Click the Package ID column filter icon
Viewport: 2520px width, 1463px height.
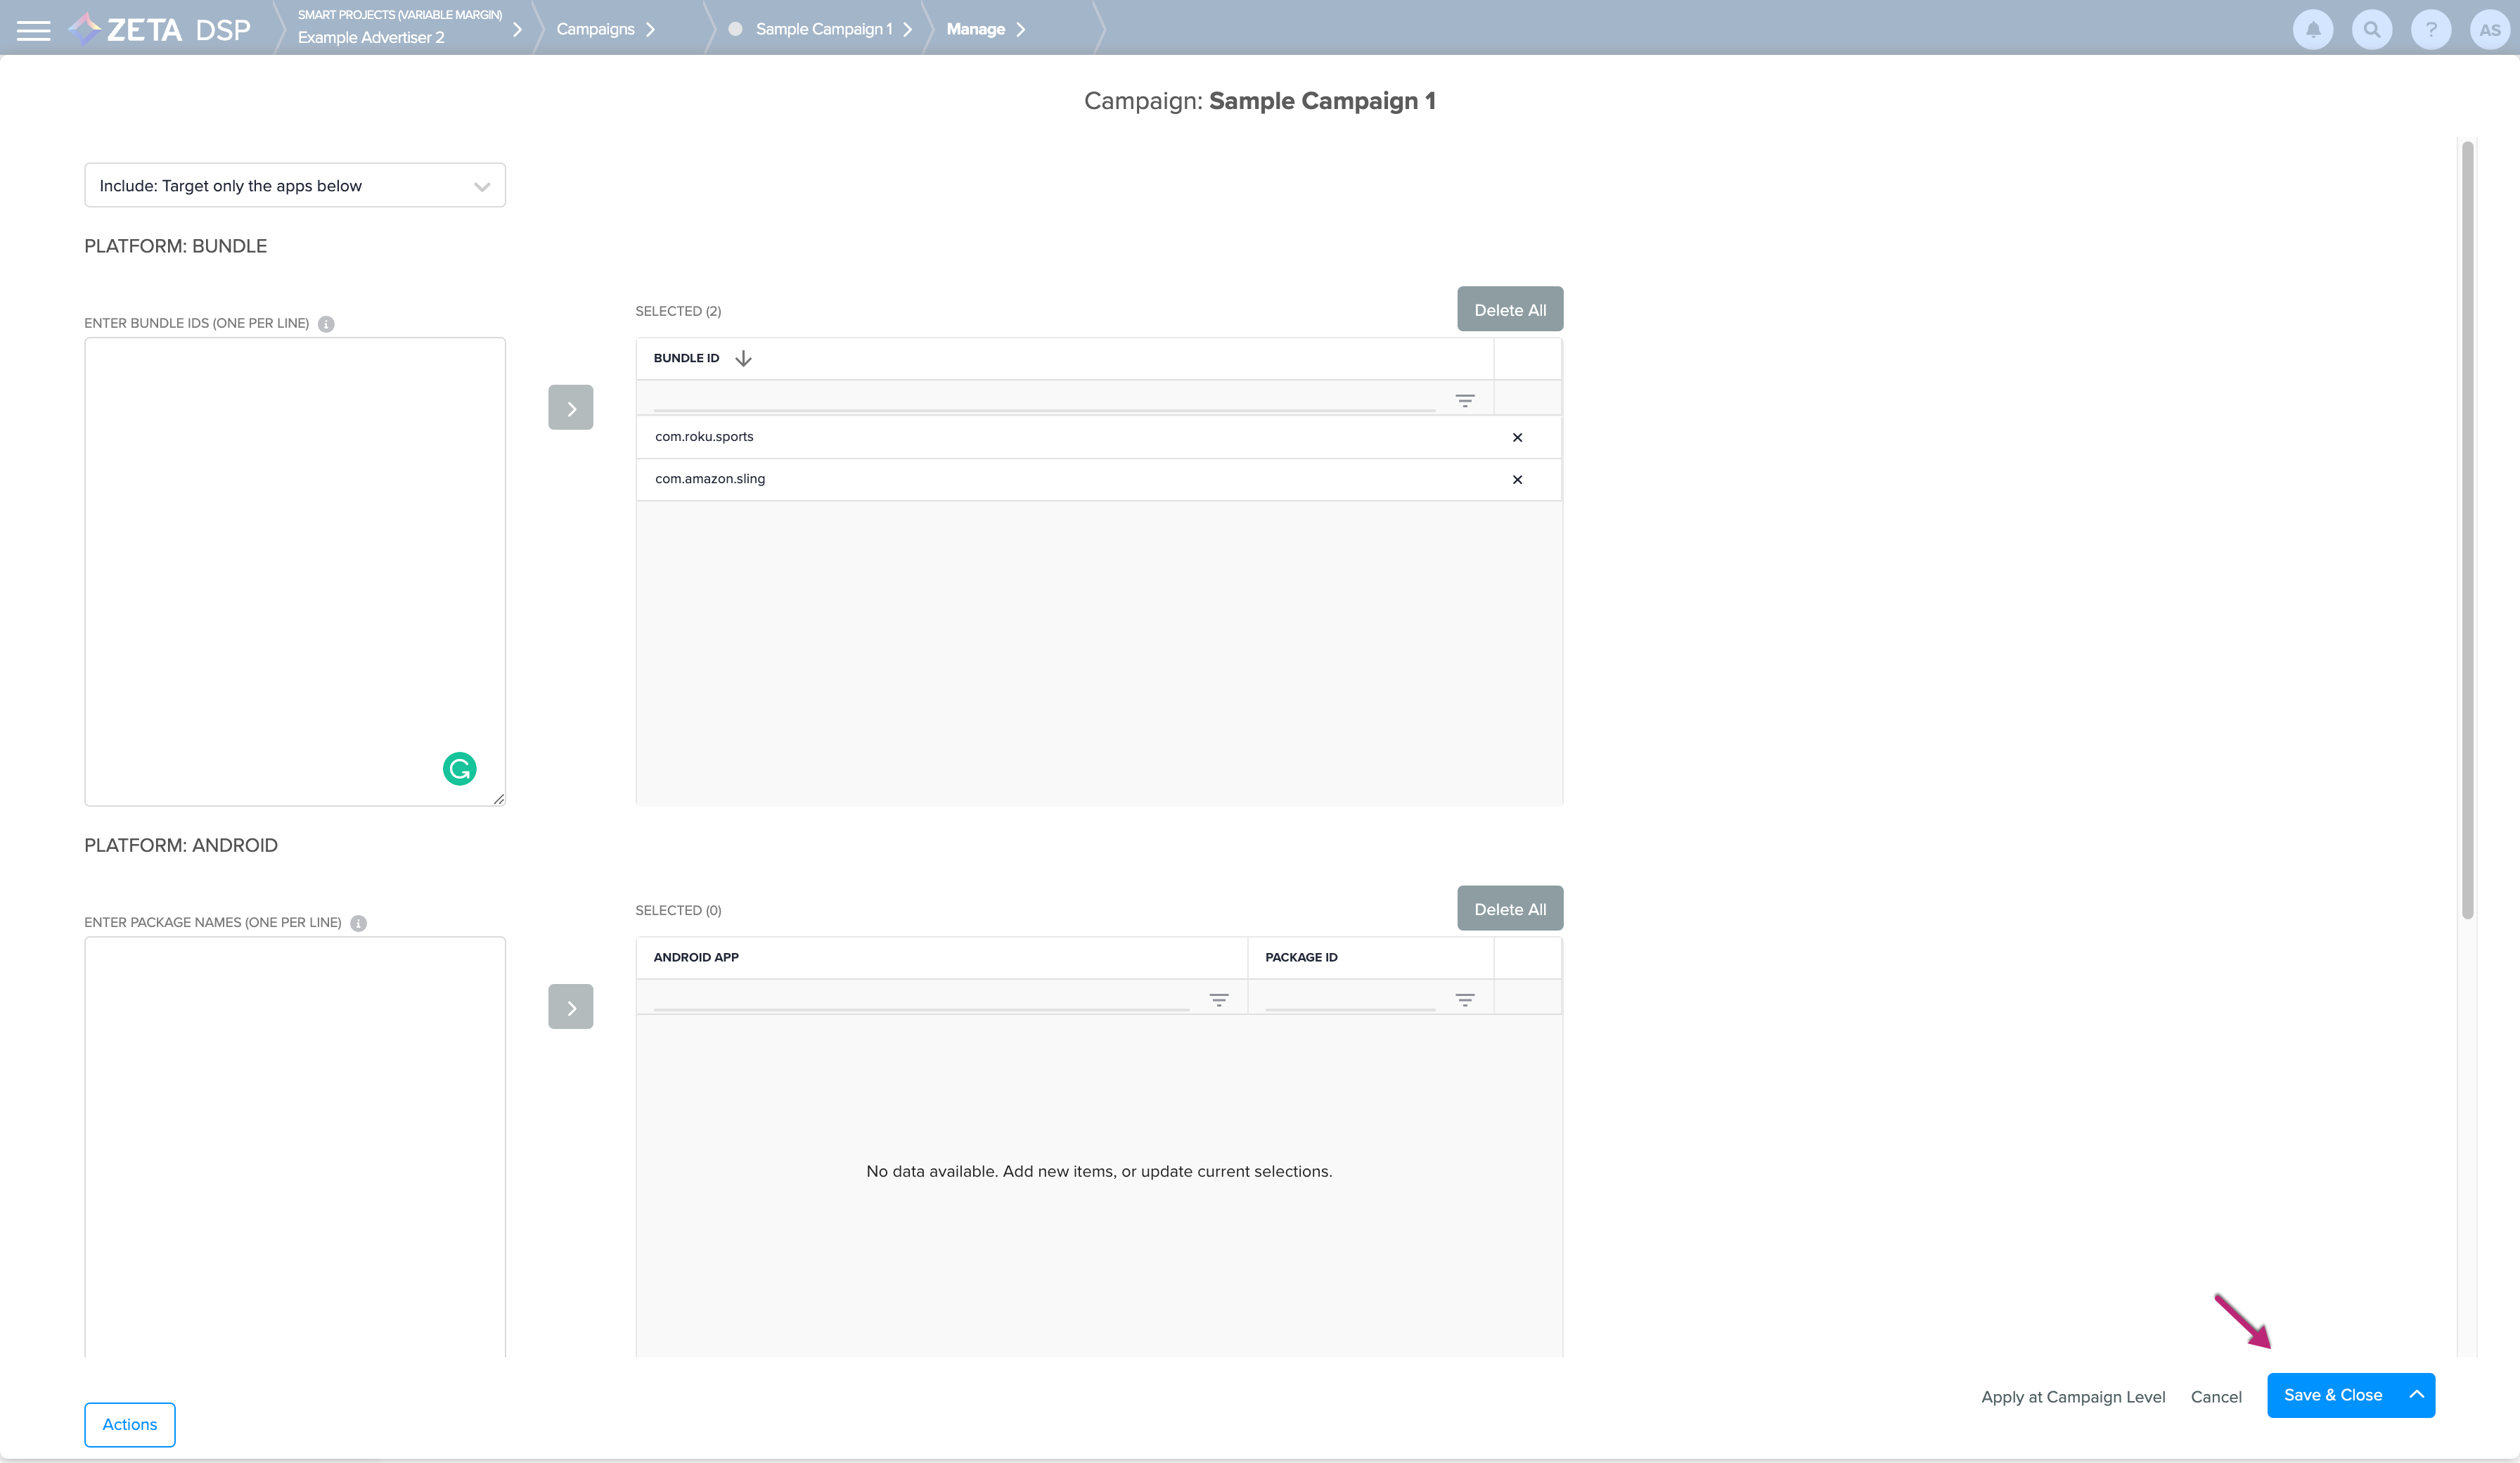1464,999
